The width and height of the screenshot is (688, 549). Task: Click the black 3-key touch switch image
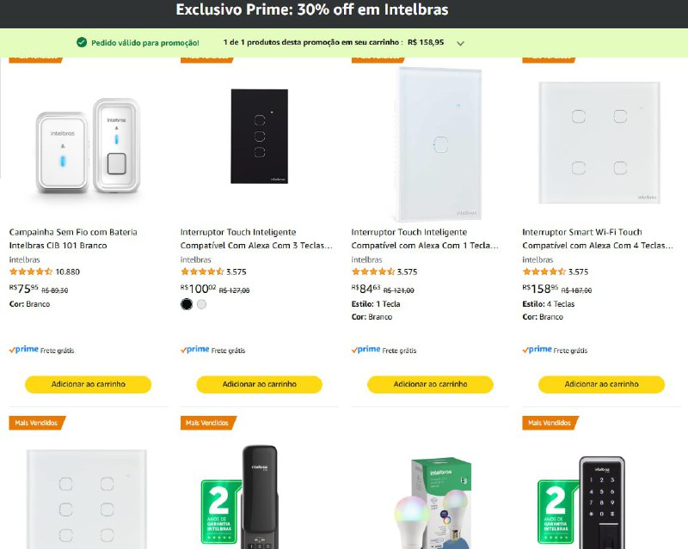(259, 136)
